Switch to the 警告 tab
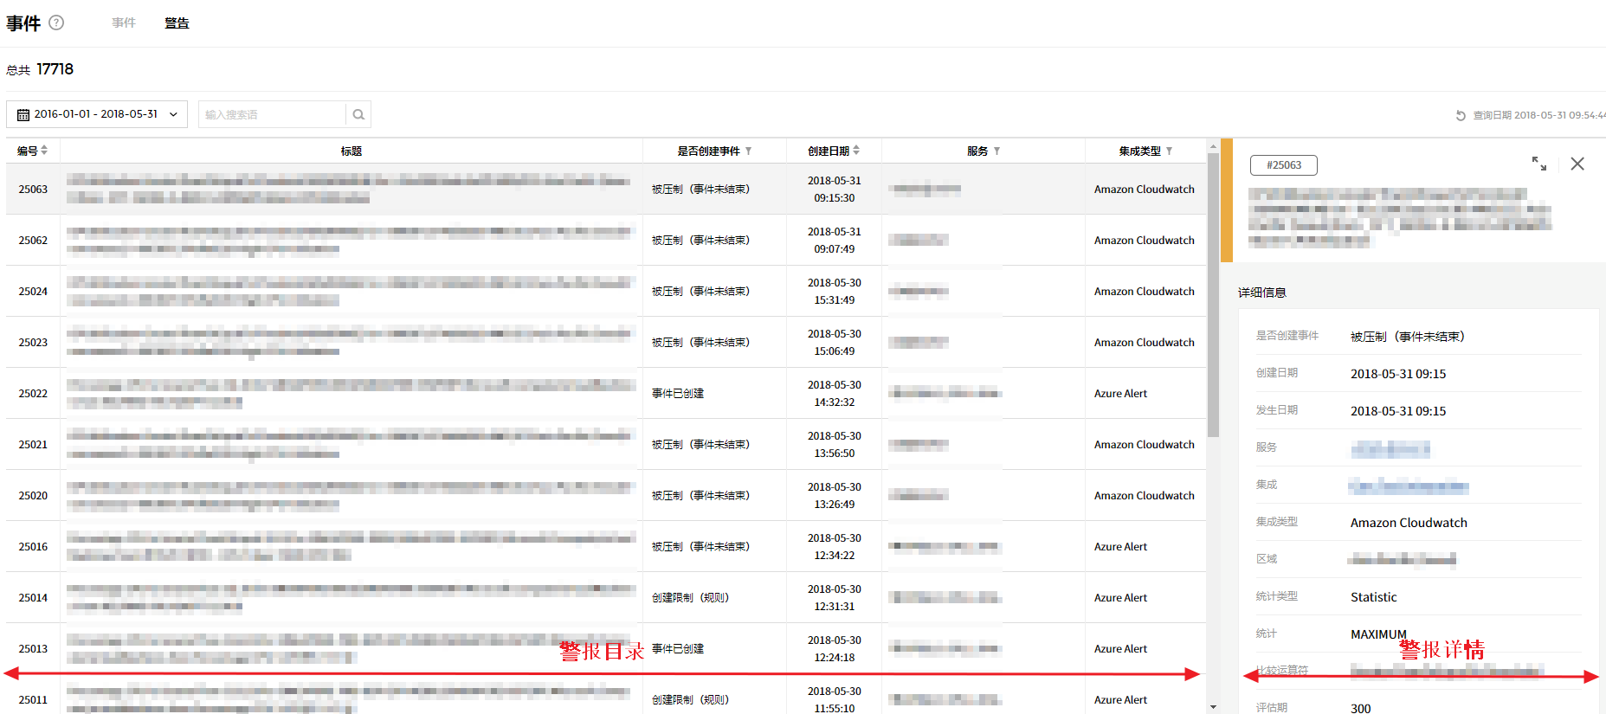Screen dimensions: 1606x714 pyautogui.click(x=177, y=23)
